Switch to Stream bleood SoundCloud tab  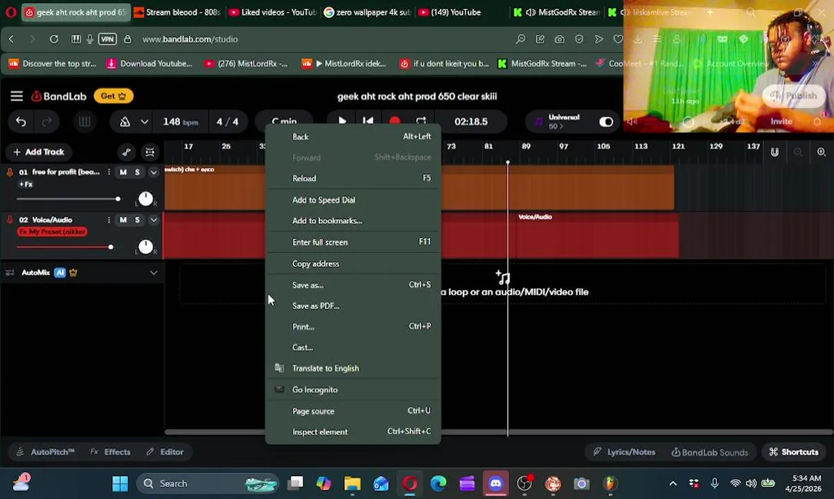pyautogui.click(x=177, y=12)
